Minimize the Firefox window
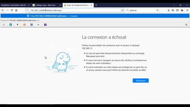 pyautogui.click(x=174, y=5)
